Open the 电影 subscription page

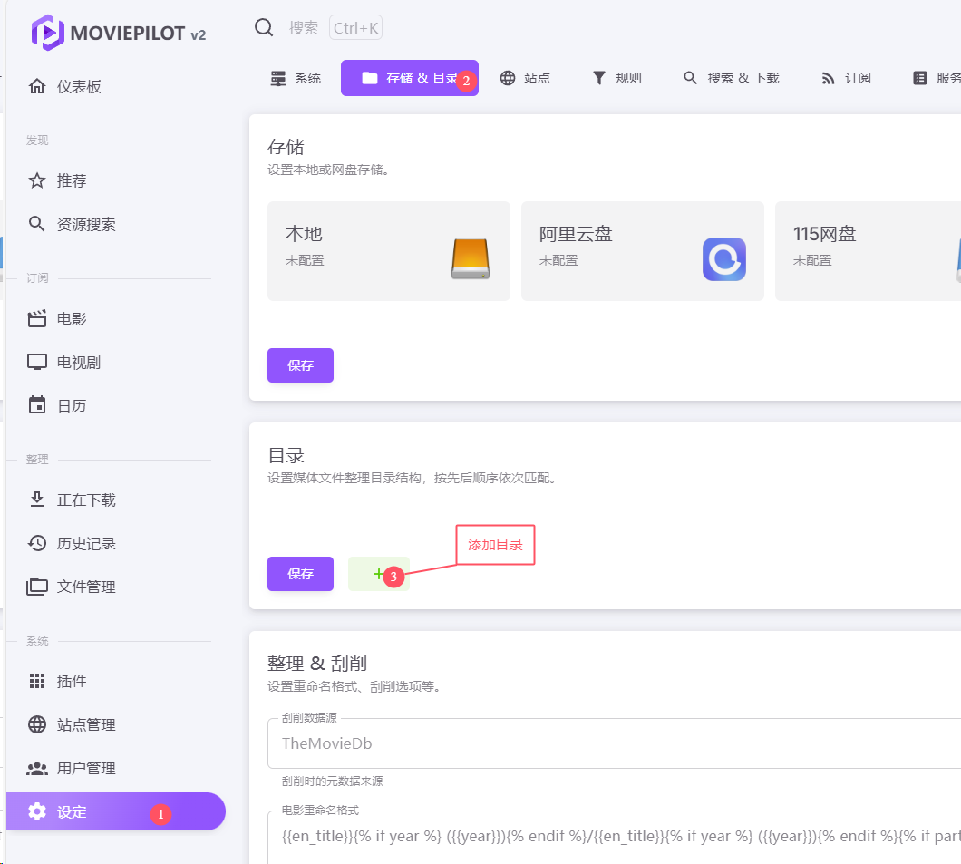point(116,318)
